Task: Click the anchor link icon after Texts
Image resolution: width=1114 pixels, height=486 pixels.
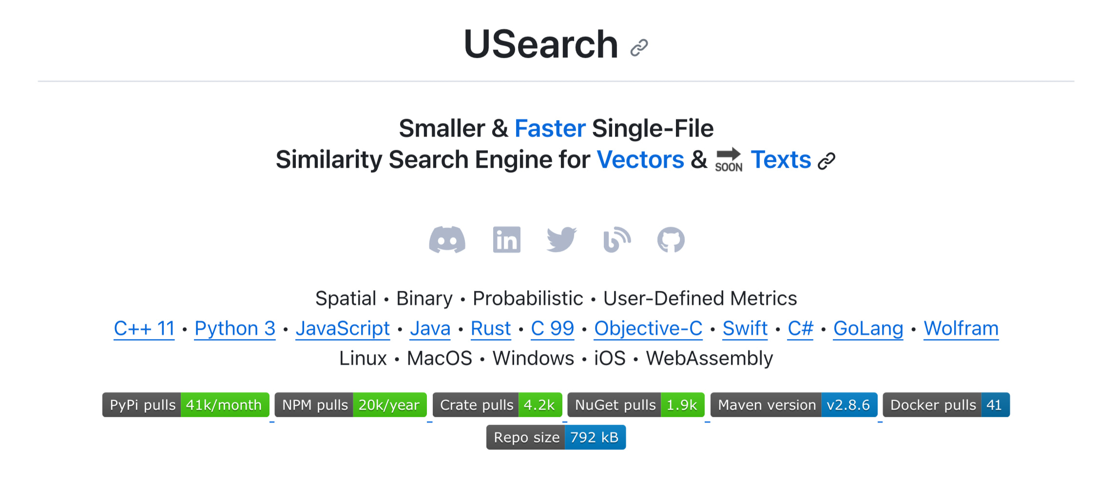Action: [x=826, y=161]
